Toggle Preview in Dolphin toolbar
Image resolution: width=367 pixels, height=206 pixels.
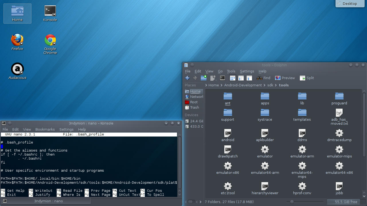click(285, 78)
